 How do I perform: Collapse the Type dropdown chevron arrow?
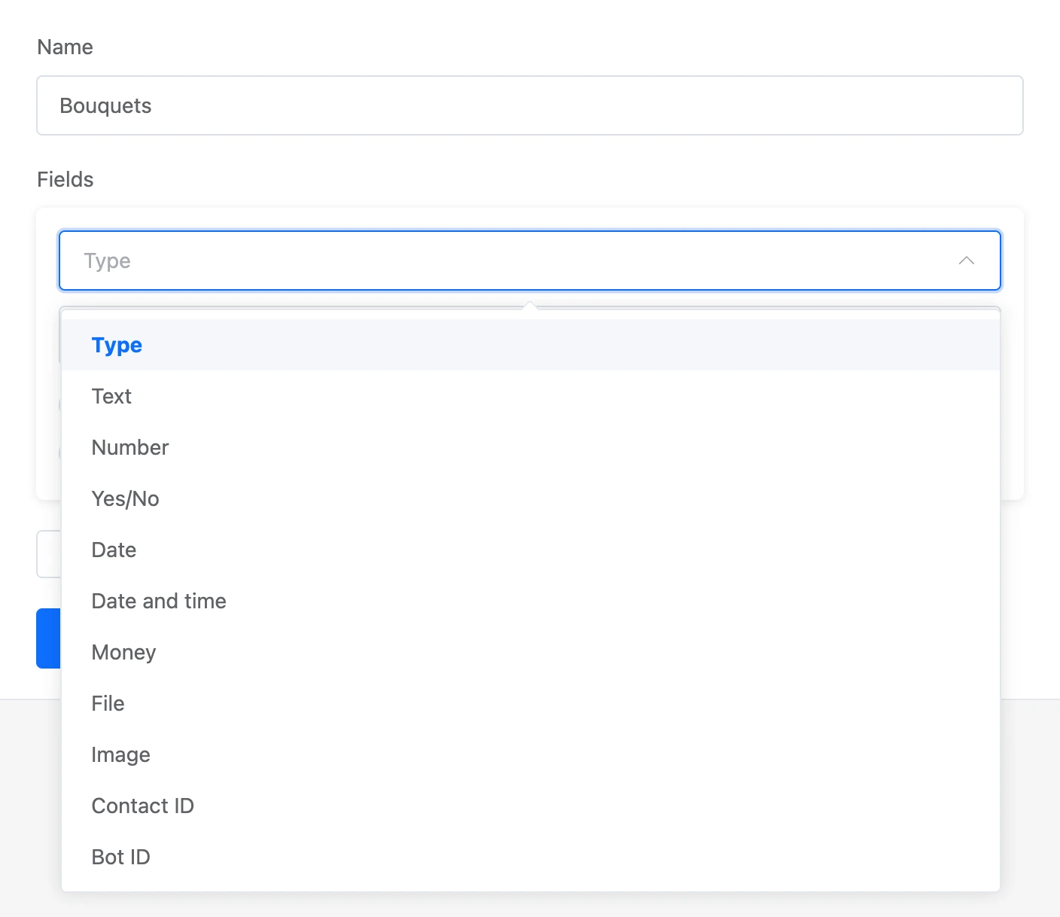click(x=967, y=260)
